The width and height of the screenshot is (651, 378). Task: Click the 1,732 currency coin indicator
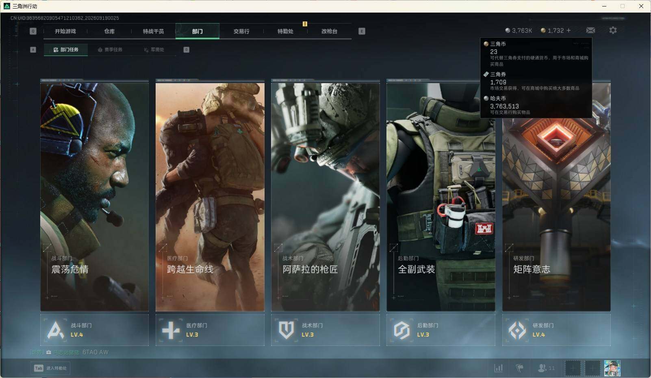coord(552,30)
